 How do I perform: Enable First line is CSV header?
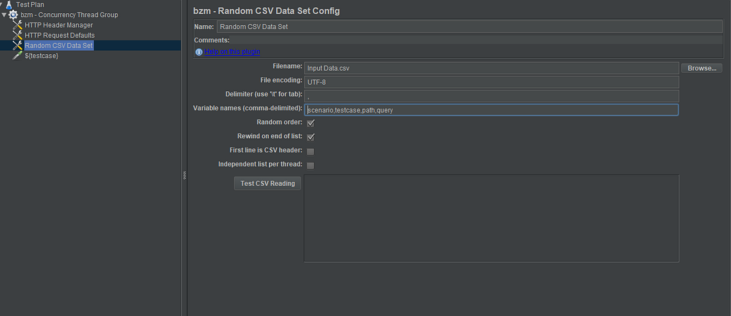pyautogui.click(x=311, y=151)
